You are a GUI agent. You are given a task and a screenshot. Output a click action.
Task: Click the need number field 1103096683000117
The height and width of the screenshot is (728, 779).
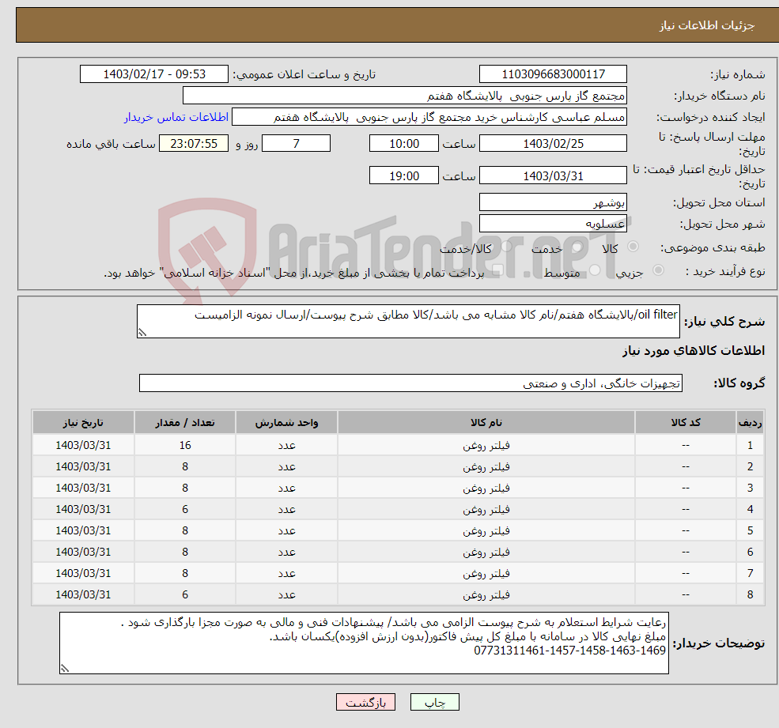[x=553, y=74]
